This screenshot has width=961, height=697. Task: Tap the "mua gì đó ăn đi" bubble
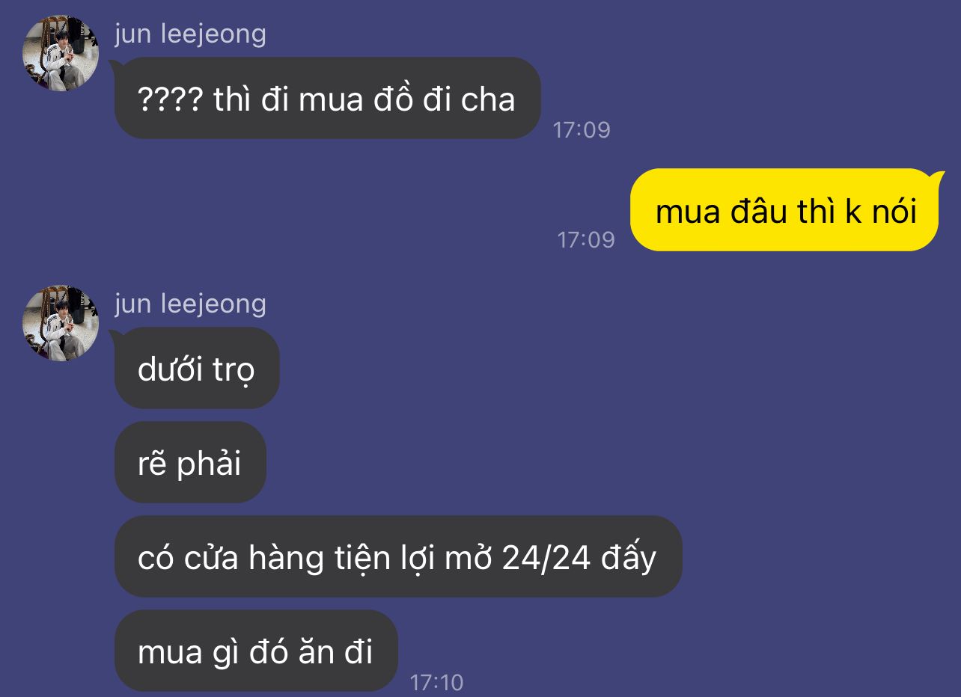pos(256,651)
